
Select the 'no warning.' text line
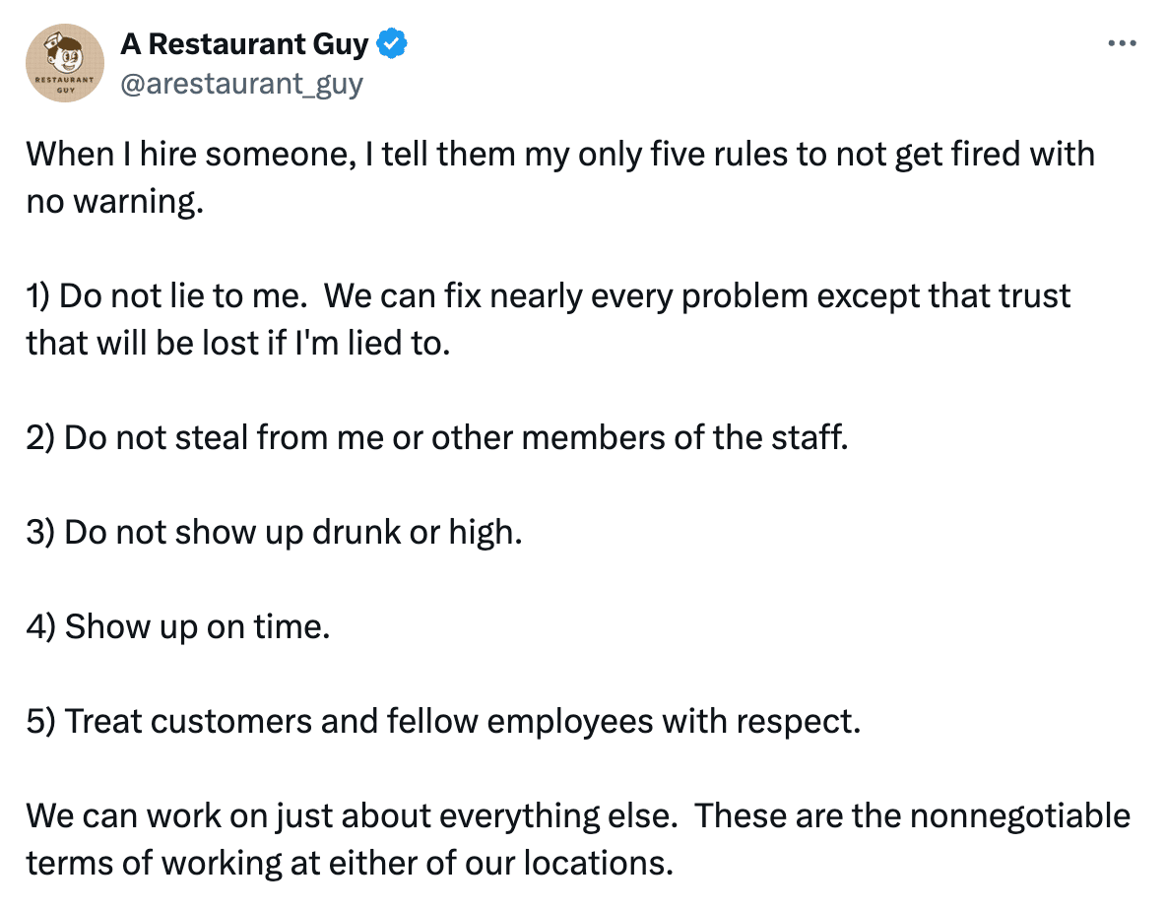click(x=115, y=202)
